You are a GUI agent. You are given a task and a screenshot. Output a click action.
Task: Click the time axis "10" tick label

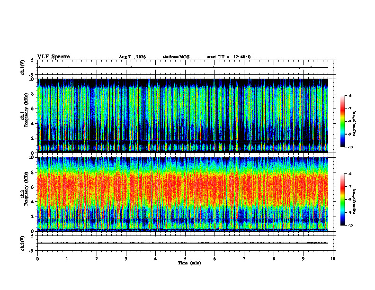[x=333, y=259]
